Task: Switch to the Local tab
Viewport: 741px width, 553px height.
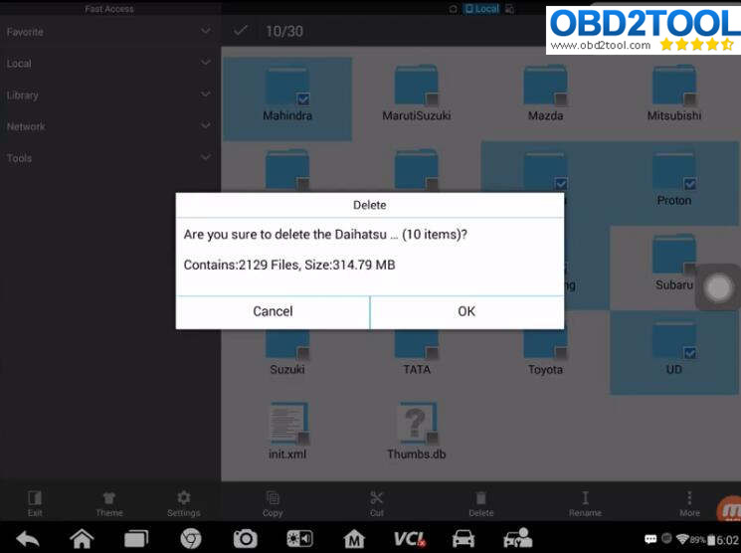Action: (x=481, y=9)
